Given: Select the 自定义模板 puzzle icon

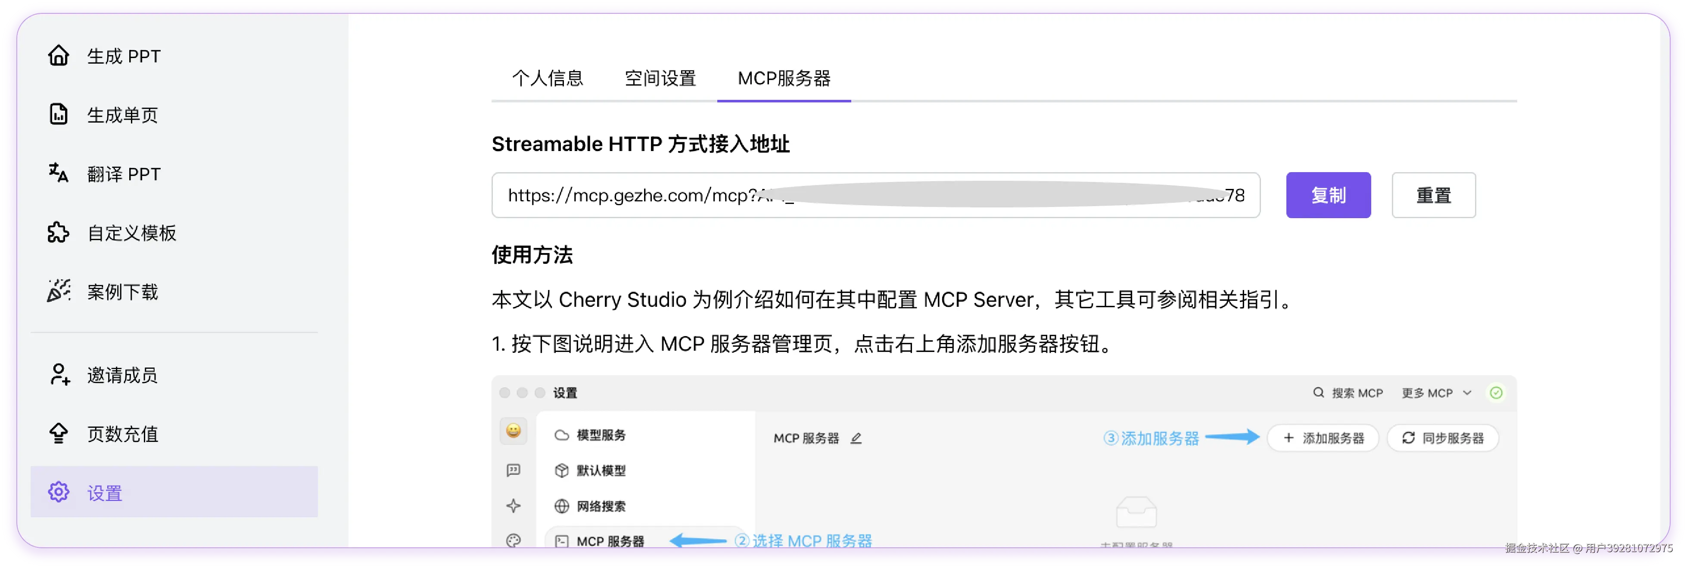Looking at the screenshot, I should coord(58,232).
